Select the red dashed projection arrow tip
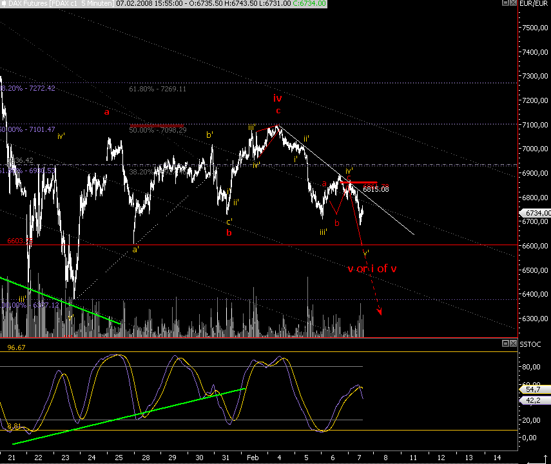This screenshot has width=551, height=464. 380,311
